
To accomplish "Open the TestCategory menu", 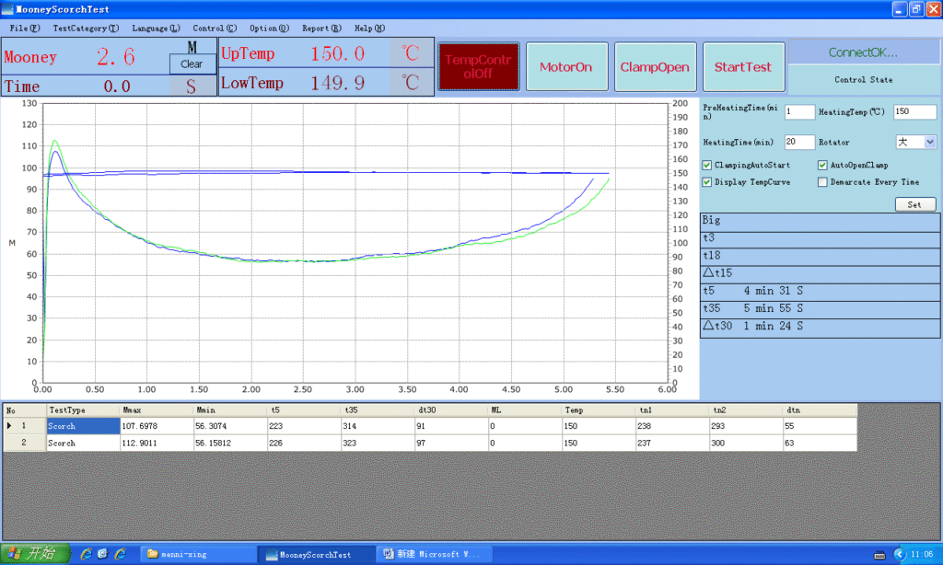I will click(x=86, y=29).
